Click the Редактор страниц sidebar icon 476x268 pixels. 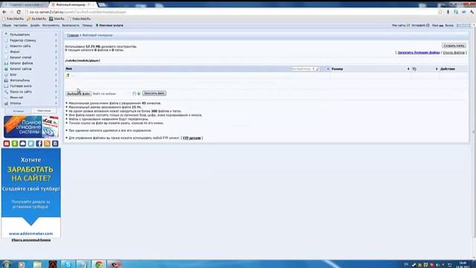6,40
